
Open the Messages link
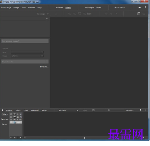(90, 7)
